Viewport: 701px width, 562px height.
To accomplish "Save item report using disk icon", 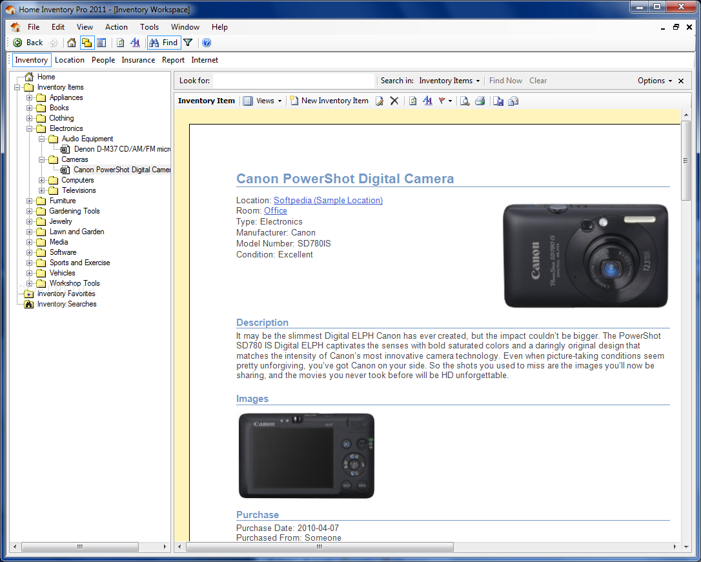I will [498, 101].
